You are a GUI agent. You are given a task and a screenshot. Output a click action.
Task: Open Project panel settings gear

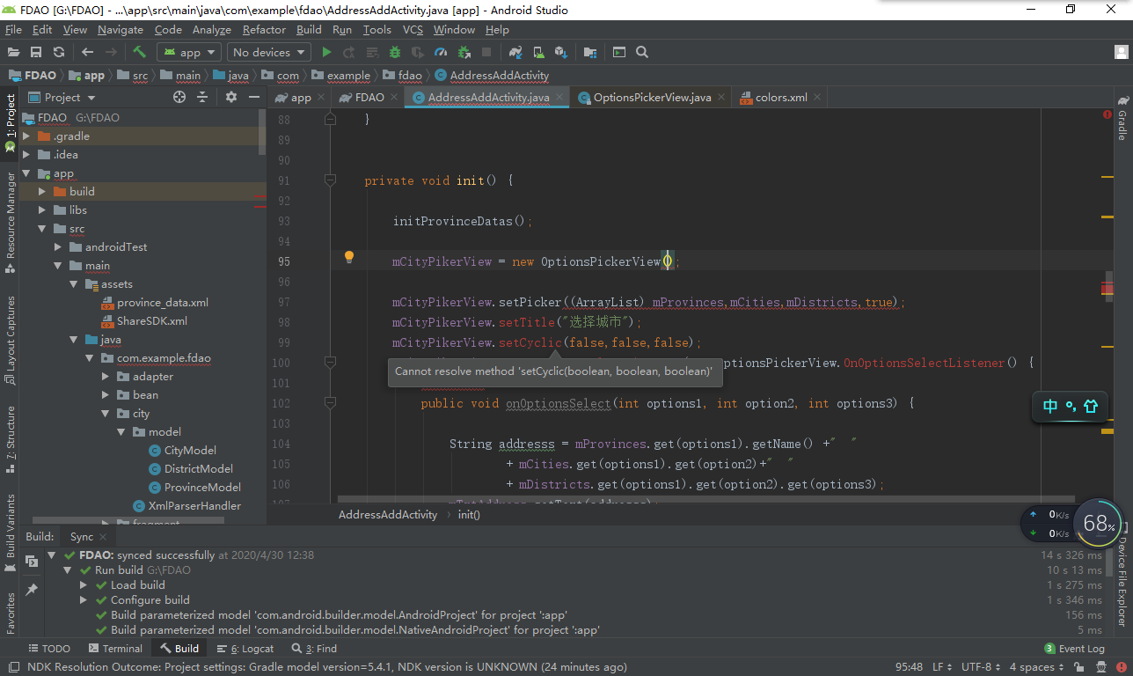[x=231, y=97]
